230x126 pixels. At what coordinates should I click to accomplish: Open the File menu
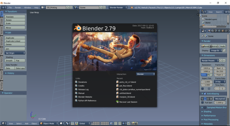10,7
